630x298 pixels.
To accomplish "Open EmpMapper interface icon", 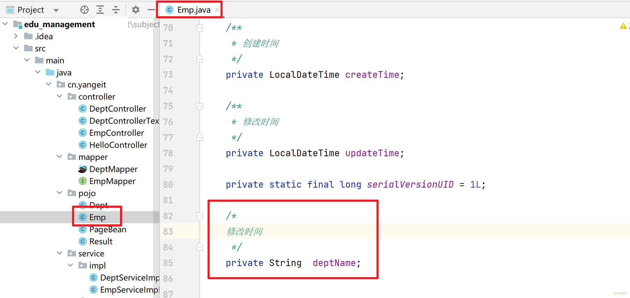I will (x=83, y=181).
